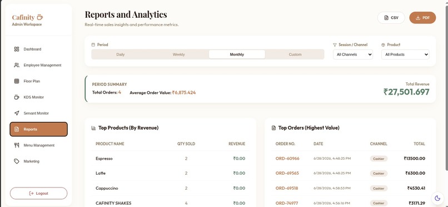Screen dimensions: 448x207
Task: Open the Floor Plan section
Action: (x=38, y=81)
